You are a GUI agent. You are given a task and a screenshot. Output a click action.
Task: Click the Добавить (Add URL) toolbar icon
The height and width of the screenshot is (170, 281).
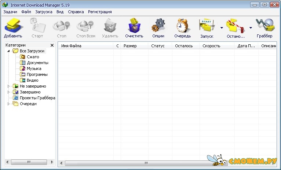pos(14,26)
